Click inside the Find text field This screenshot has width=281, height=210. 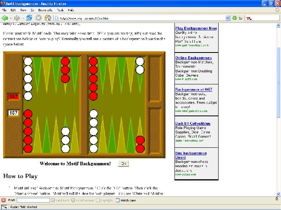click(33, 200)
